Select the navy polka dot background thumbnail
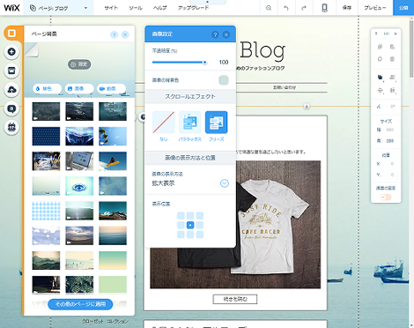 click(x=46, y=136)
